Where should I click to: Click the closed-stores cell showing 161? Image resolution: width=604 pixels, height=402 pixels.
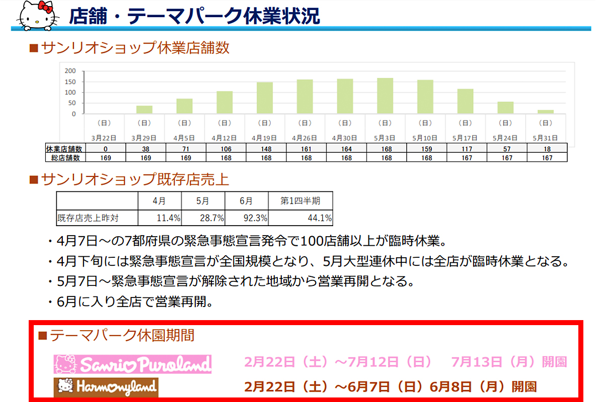(x=306, y=149)
